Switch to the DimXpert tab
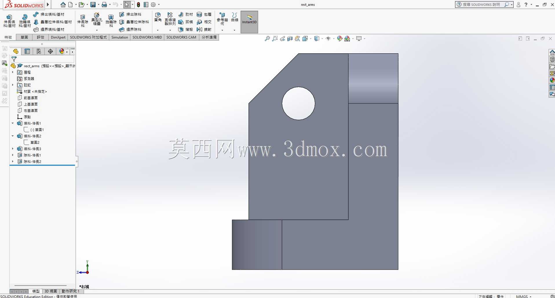 click(x=58, y=37)
